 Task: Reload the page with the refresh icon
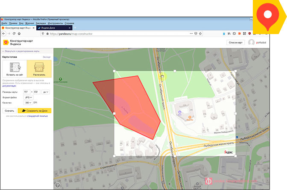(14, 34)
